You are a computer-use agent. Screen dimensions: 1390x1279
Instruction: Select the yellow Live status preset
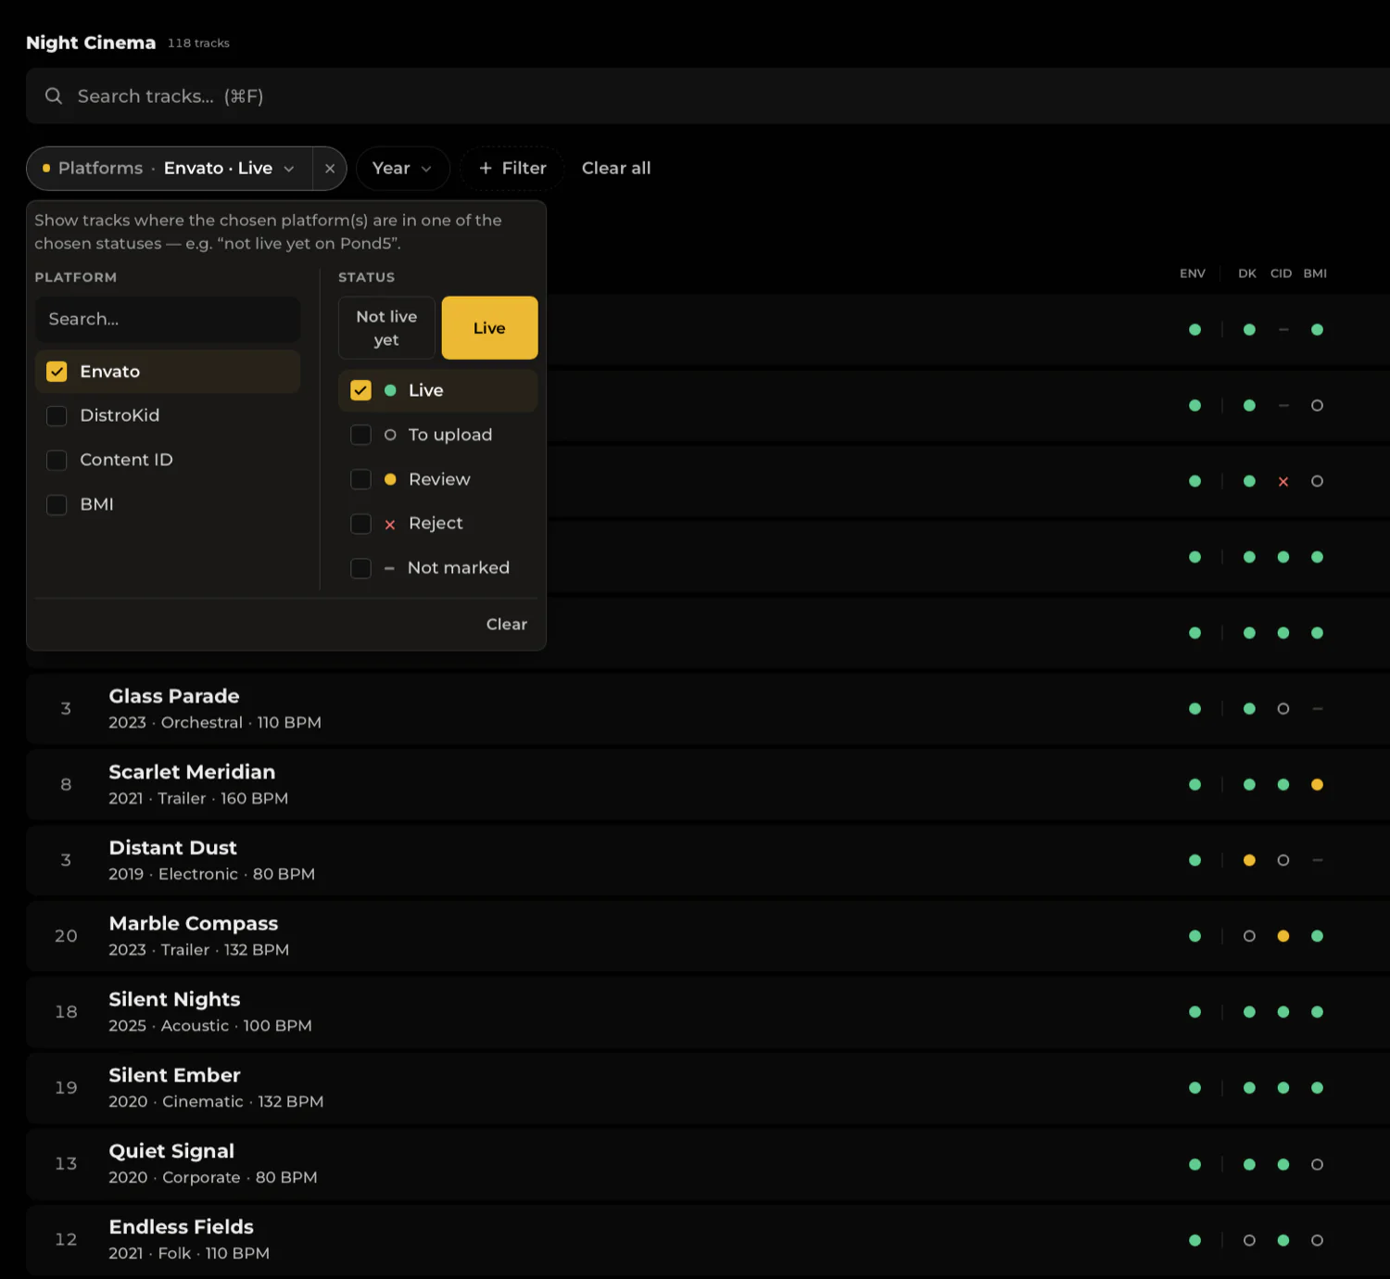pyautogui.click(x=489, y=328)
